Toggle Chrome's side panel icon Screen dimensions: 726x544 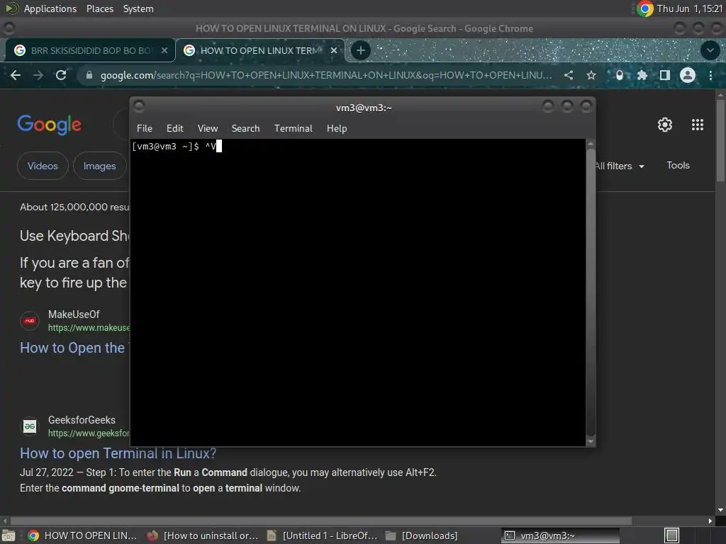664,75
